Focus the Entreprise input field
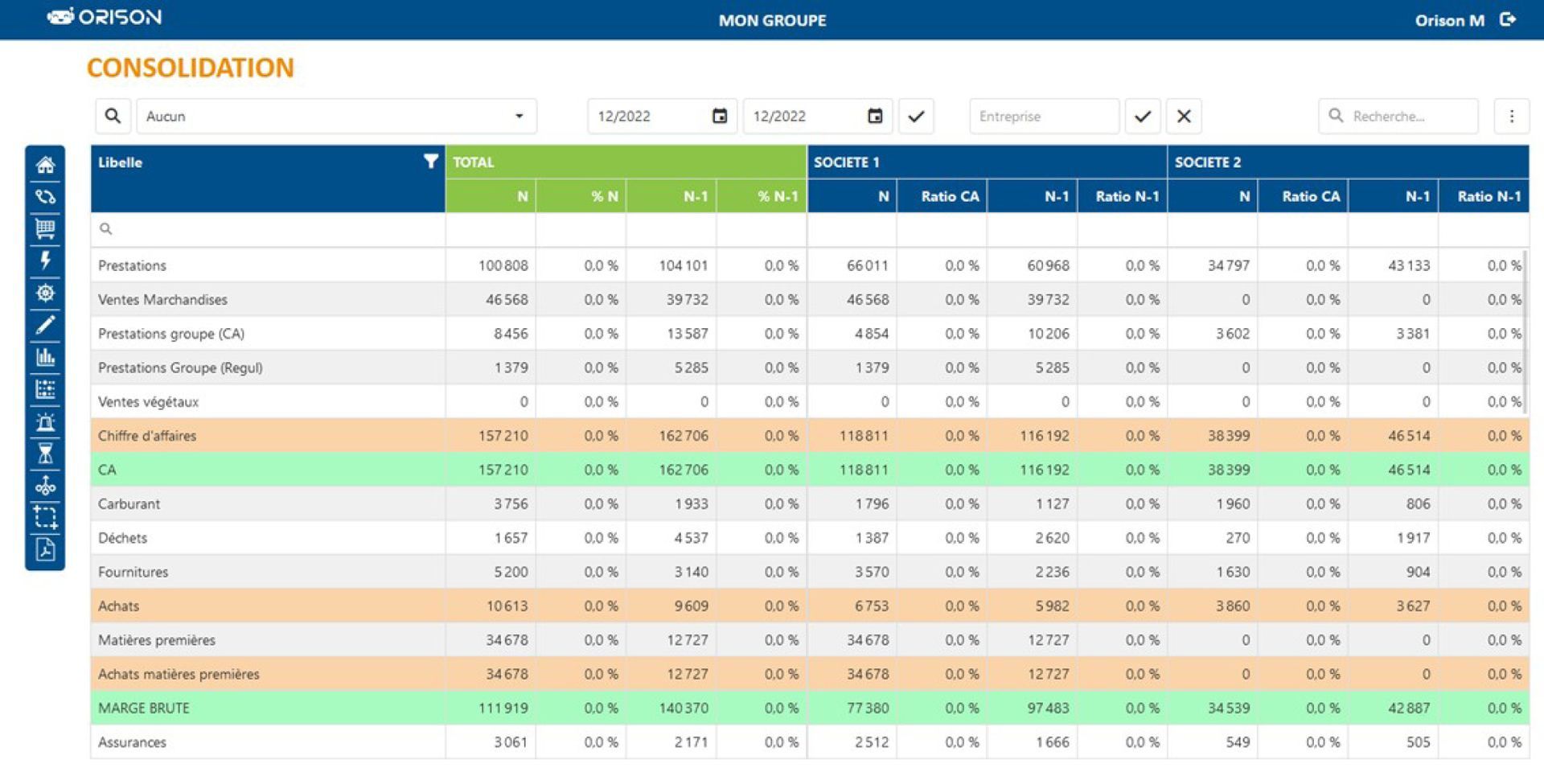This screenshot has height=772, width=1544. tap(1043, 117)
